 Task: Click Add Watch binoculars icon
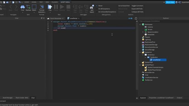point(92,7)
